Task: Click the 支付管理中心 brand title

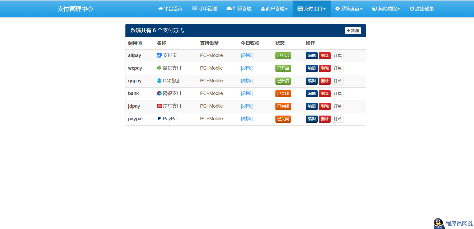Action: tap(75, 9)
